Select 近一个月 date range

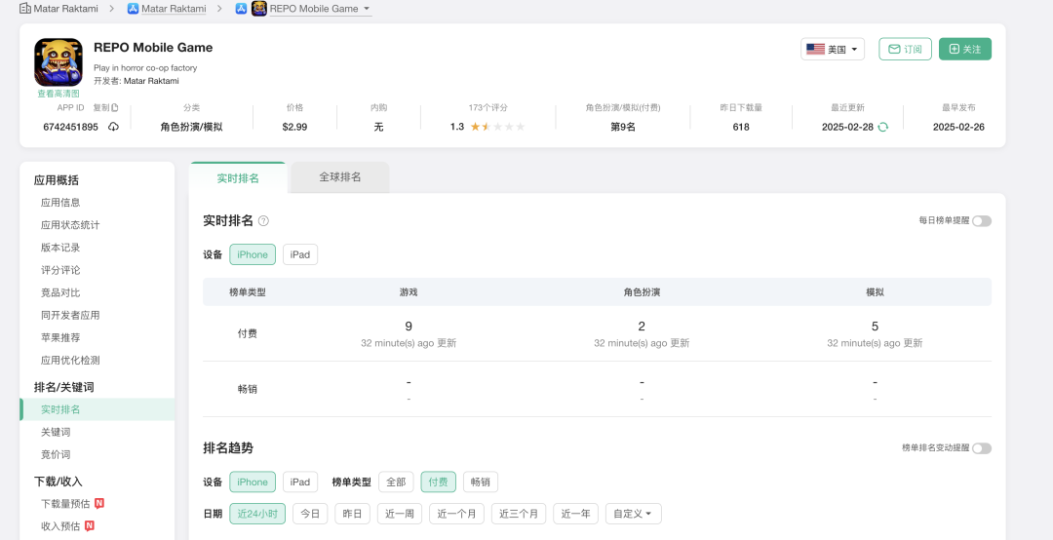[x=456, y=514]
